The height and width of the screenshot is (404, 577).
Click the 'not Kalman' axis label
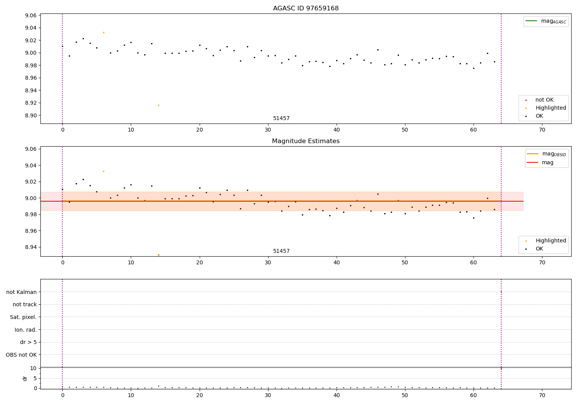coord(22,292)
